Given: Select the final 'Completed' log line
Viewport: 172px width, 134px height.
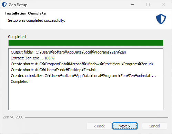Looking at the screenshot, I should [20, 82].
